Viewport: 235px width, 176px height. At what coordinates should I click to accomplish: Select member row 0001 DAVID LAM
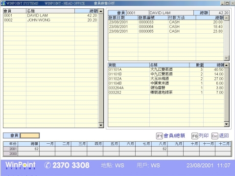click(x=51, y=16)
